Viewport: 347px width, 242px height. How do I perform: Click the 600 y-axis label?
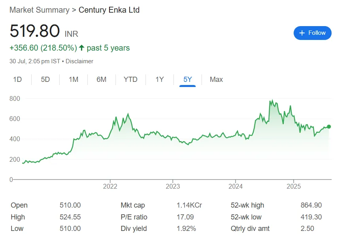coord(15,119)
